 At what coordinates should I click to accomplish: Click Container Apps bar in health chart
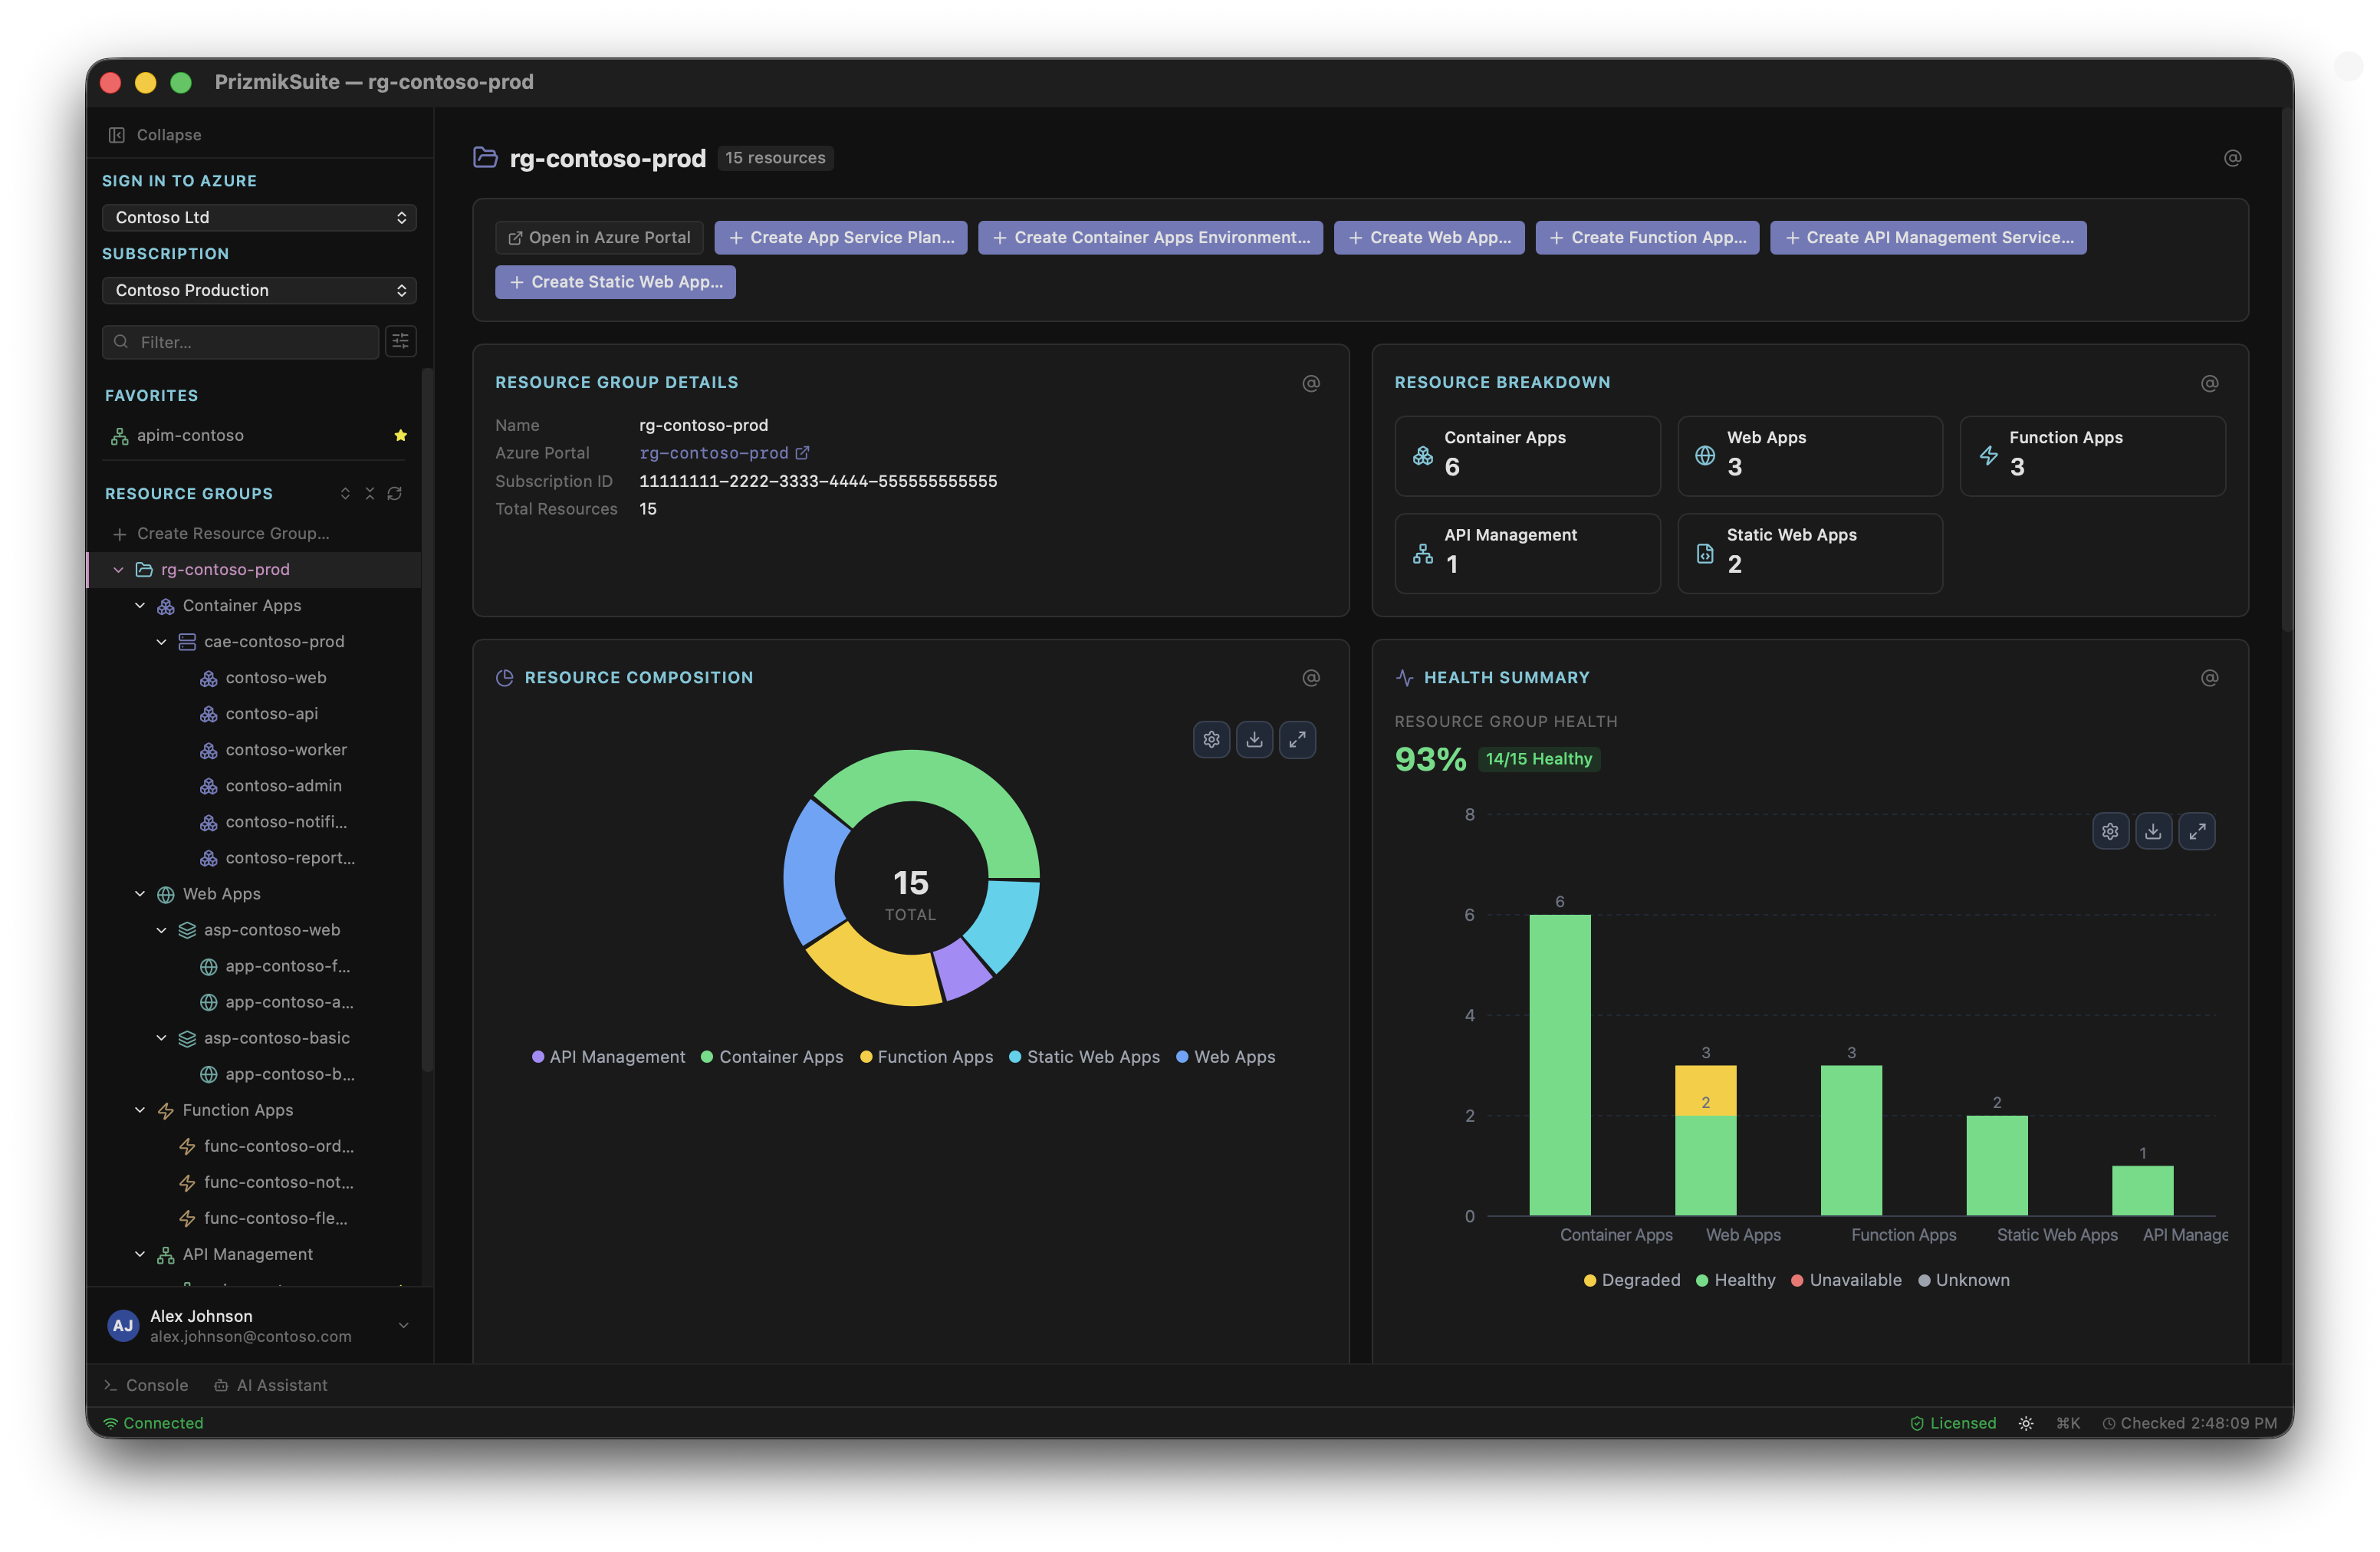1559,1065
